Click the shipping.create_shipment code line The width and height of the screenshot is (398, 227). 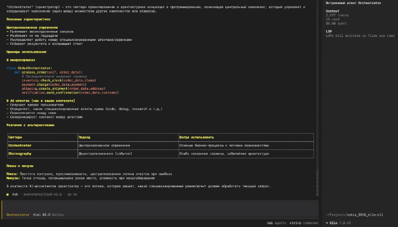[64, 89]
